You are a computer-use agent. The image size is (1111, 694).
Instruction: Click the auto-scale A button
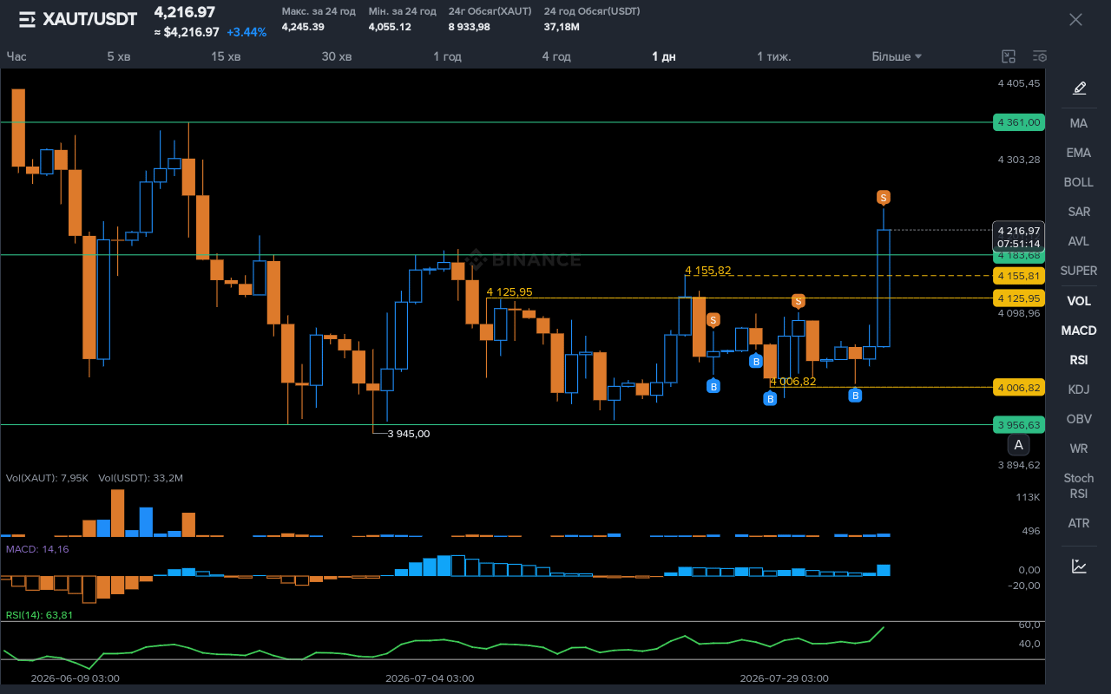tap(1019, 446)
